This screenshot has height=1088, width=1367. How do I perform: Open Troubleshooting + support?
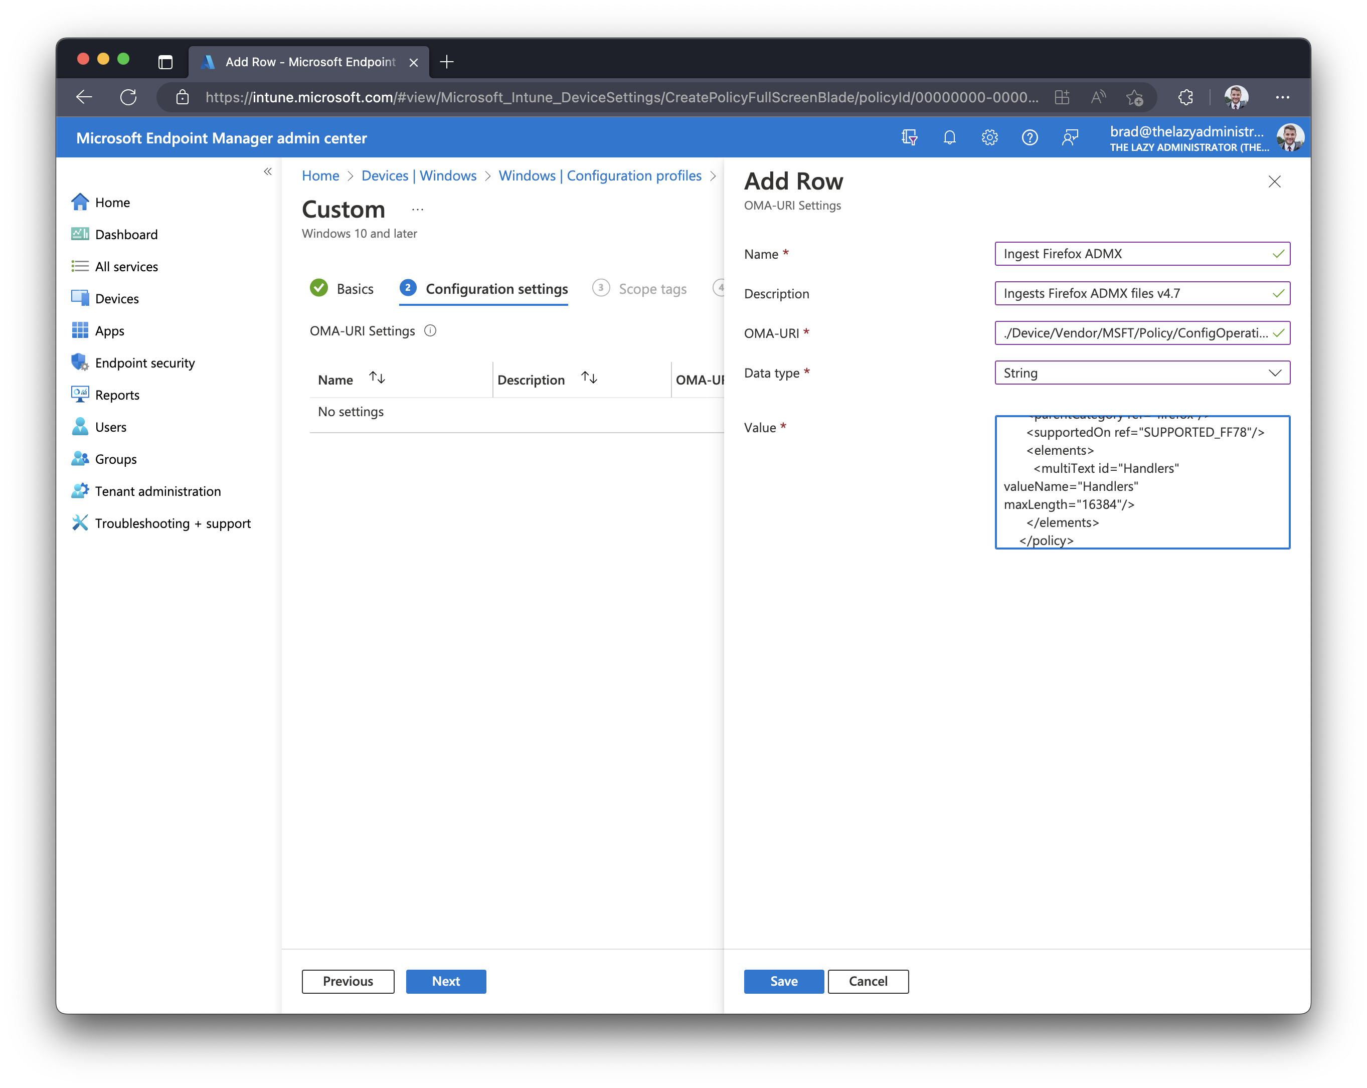[161, 524]
